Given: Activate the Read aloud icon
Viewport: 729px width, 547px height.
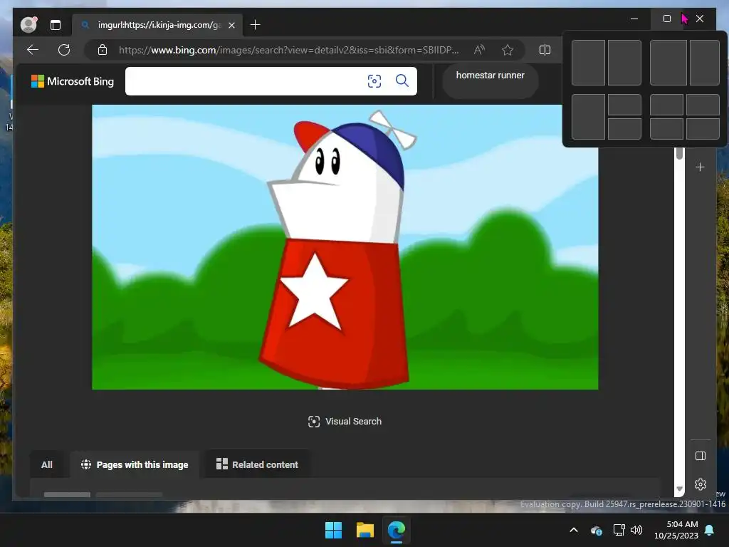Looking at the screenshot, I should pos(479,50).
